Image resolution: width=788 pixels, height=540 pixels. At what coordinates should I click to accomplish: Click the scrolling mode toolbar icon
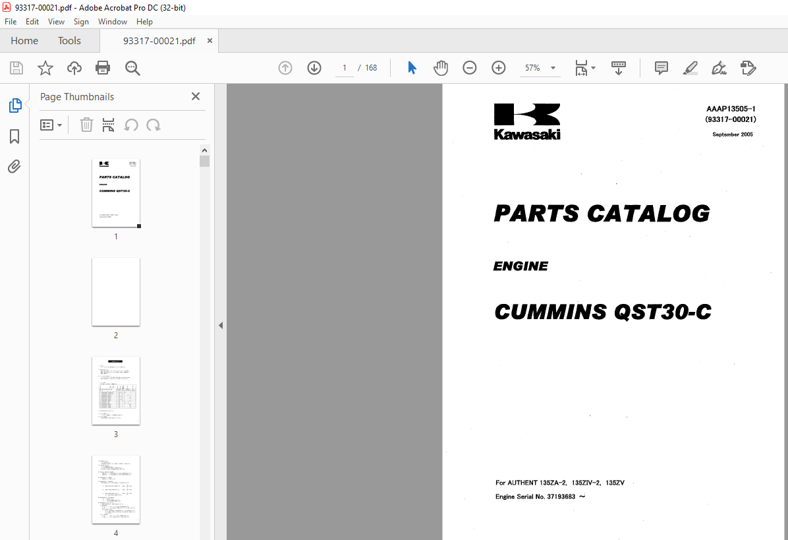click(x=619, y=68)
